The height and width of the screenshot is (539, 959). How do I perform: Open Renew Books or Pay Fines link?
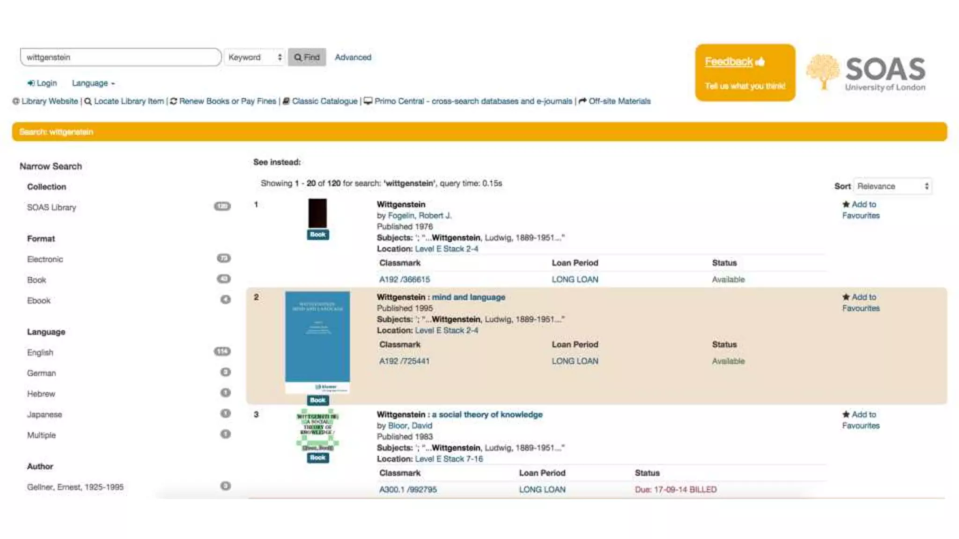pos(228,101)
